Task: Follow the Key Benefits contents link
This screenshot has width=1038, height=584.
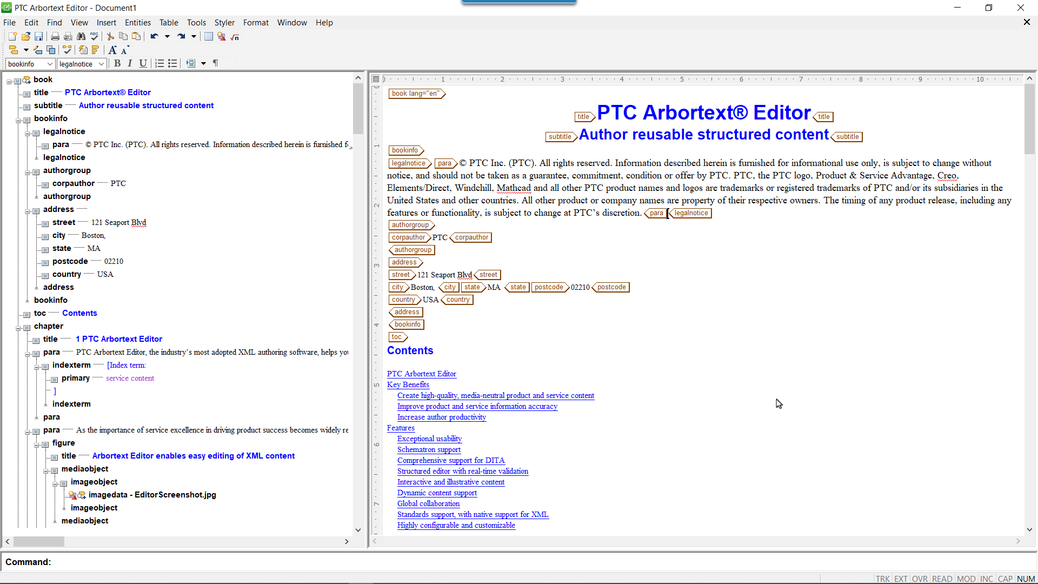Action: pyautogui.click(x=408, y=384)
